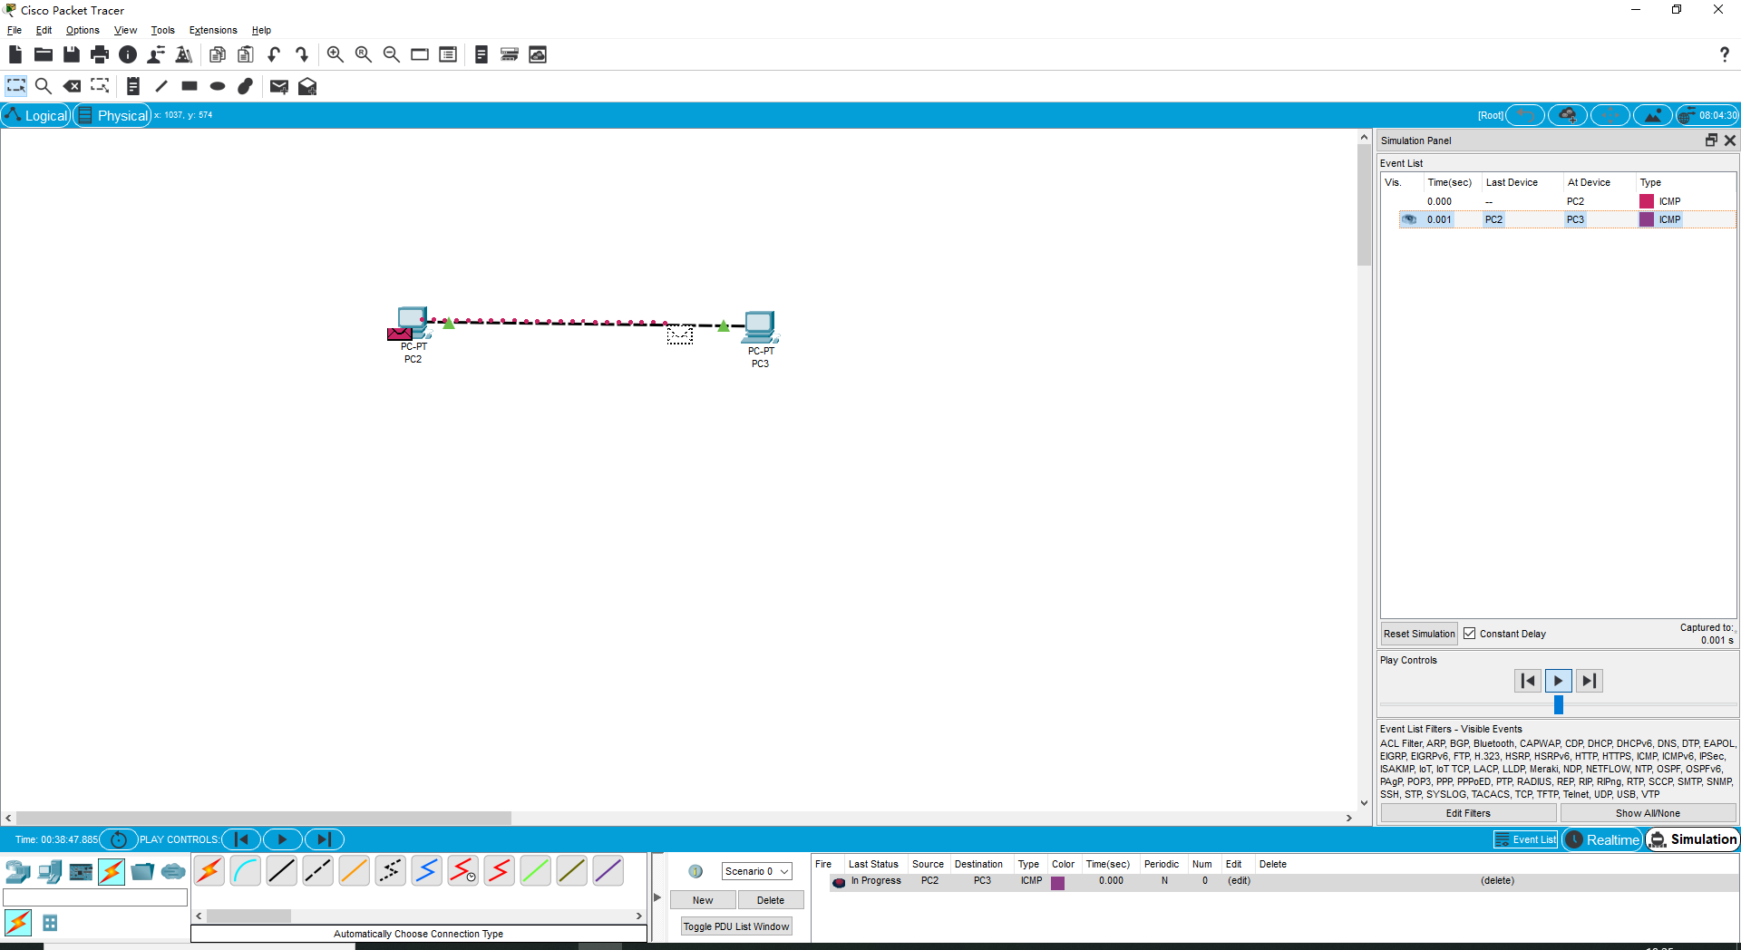The image size is (1741, 950).
Task: Open the Edit menu
Action: point(44,30)
